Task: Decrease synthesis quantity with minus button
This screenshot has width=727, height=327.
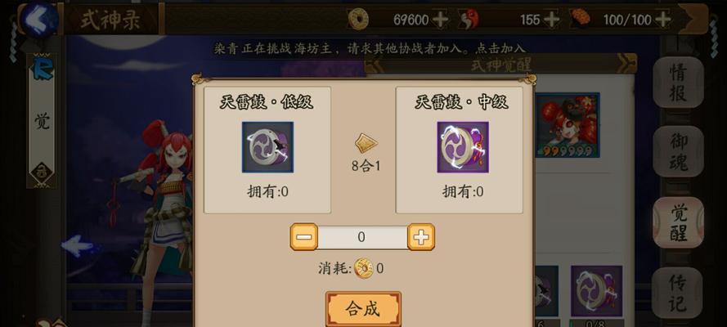Action: (x=304, y=237)
